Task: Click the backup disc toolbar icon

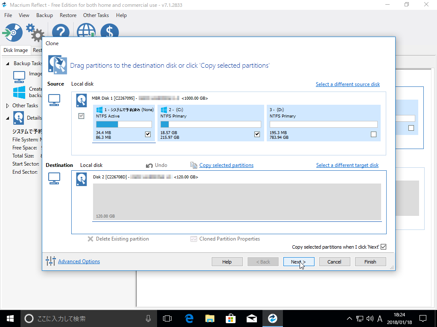Action: (x=12, y=32)
